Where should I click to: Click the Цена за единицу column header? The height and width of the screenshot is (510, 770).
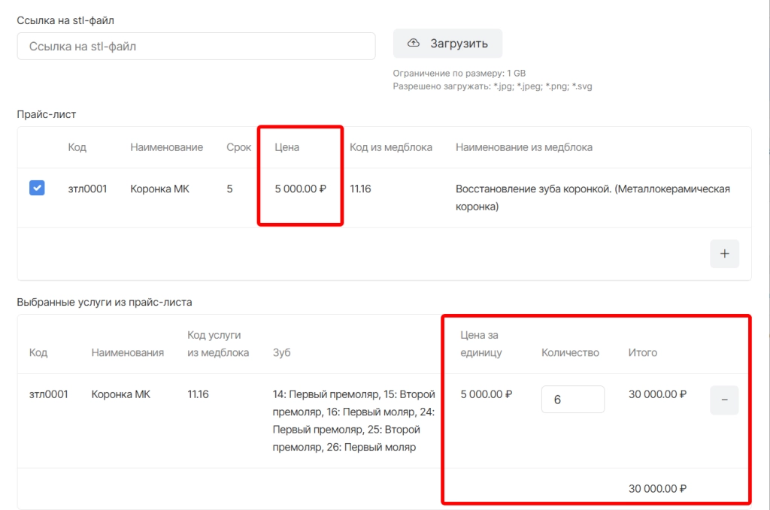click(x=480, y=343)
